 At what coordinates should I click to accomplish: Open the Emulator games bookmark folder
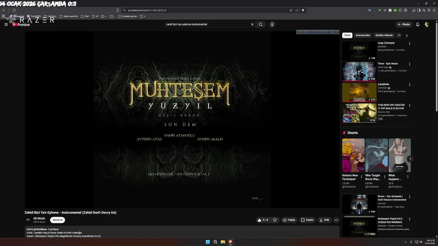tap(127, 16)
